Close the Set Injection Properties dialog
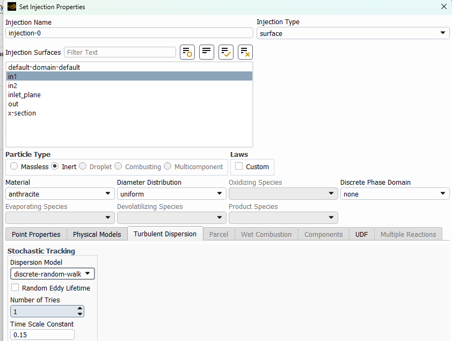This screenshot has height=341, width=452. click(x=443, y=7)
